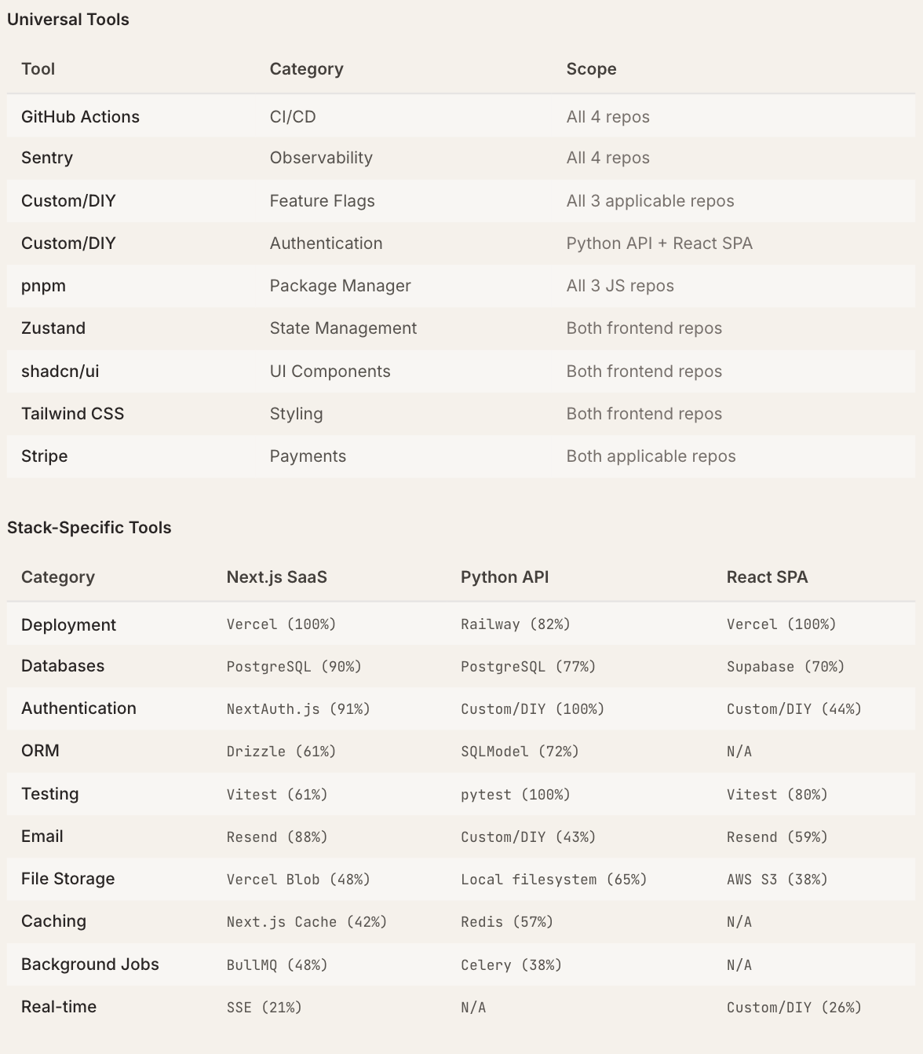The height and width of the screenshot is (1054, 923).
Task: Select the Redis (57%) caching cell
Action: [x=506, y=922]
